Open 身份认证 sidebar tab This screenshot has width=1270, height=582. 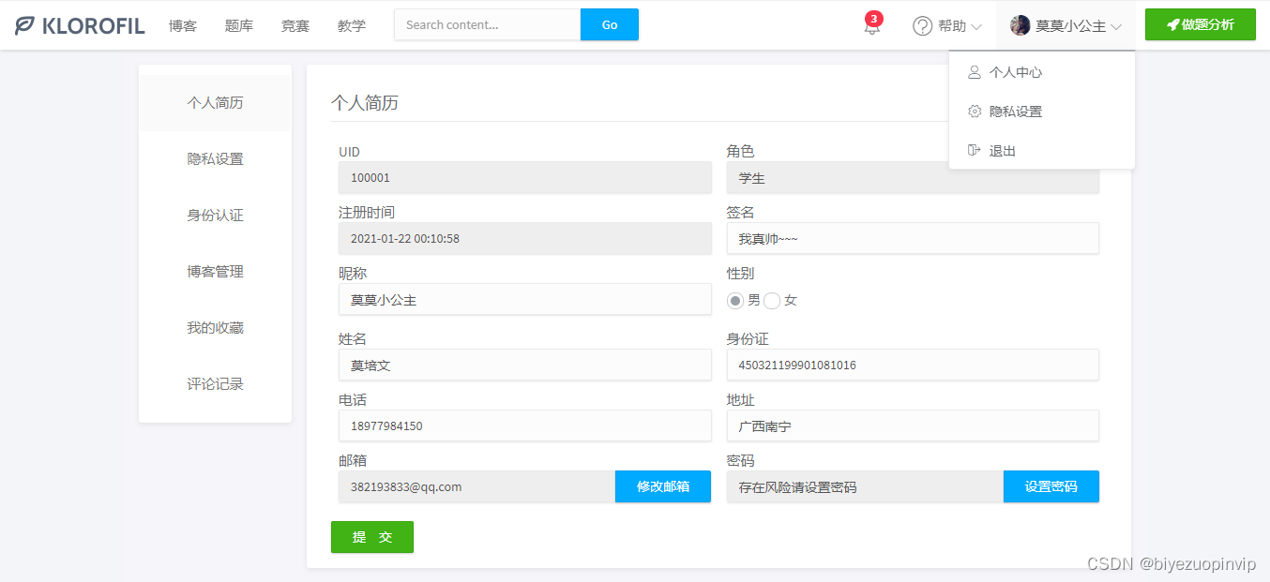coord(215,216)
